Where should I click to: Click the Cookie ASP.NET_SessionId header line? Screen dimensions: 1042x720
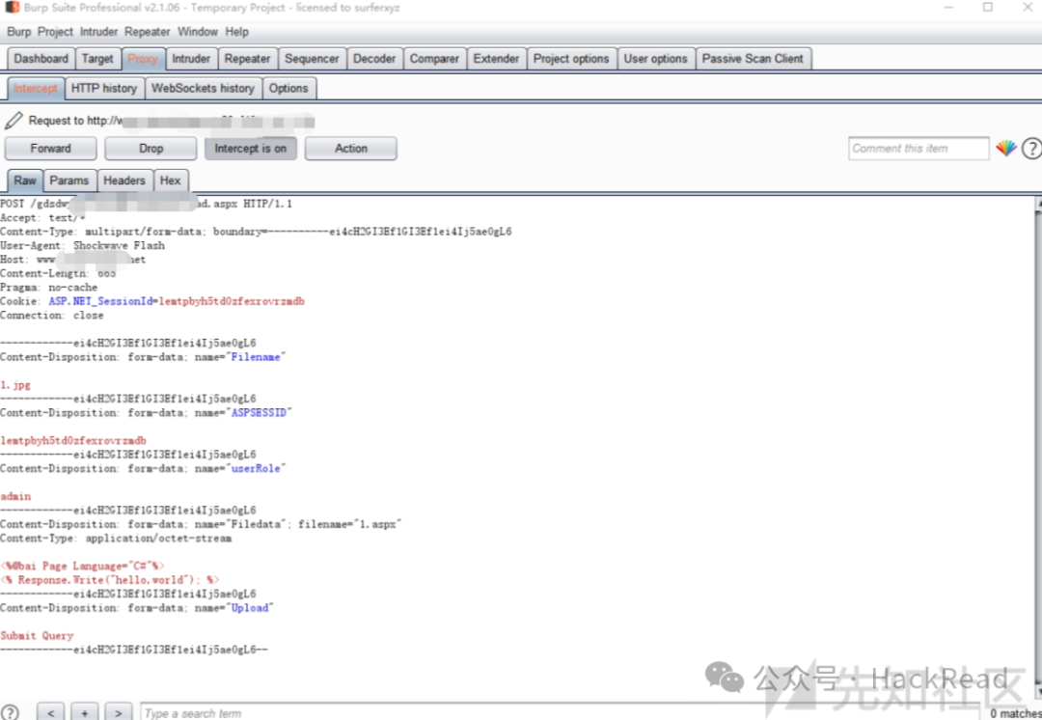pos(152,301)
